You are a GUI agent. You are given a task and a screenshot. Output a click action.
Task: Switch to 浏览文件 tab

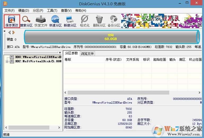coord(87,54)
